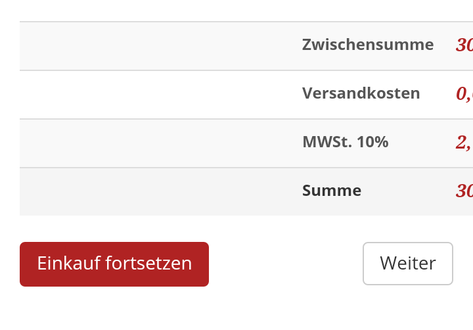
Task: Click the divider line above Zwischensumme row
Action: click(197, 22)
